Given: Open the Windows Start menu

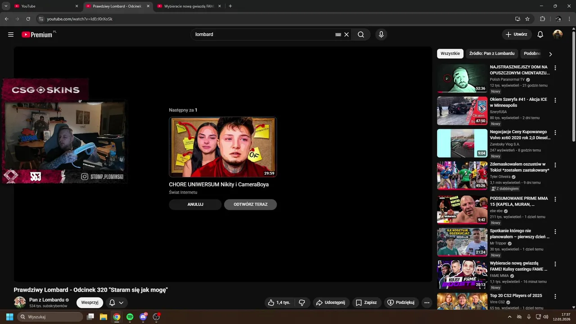Looking at the screenshot, I should tap(9, 317).
